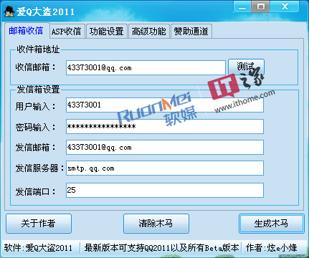Click status bar text 软件:爱Q大盗2011
This screenshot has height=258, width=309.
(38, 248)
